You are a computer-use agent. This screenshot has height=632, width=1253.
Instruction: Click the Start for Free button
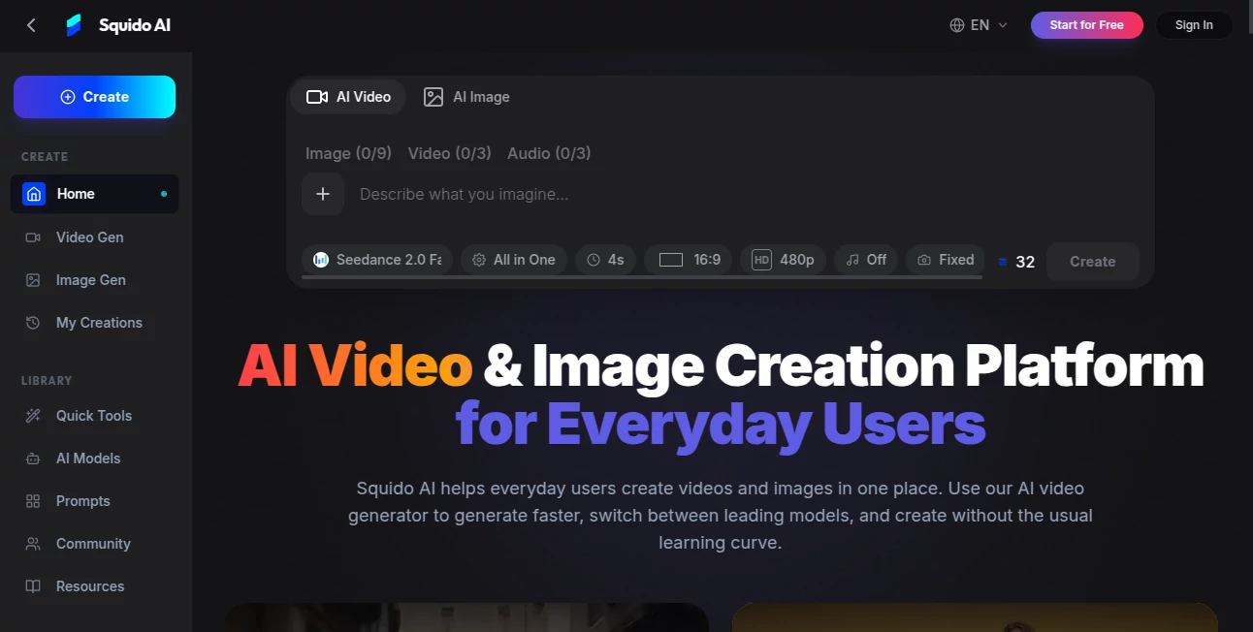tap(1086, 25)
